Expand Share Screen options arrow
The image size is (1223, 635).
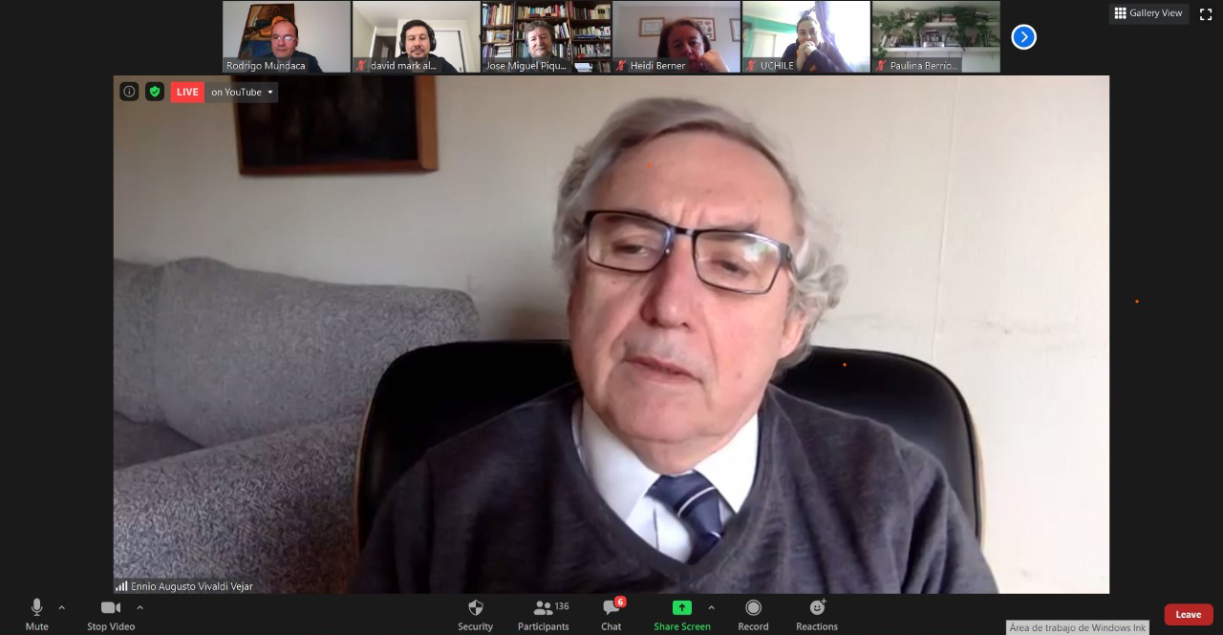711,607
